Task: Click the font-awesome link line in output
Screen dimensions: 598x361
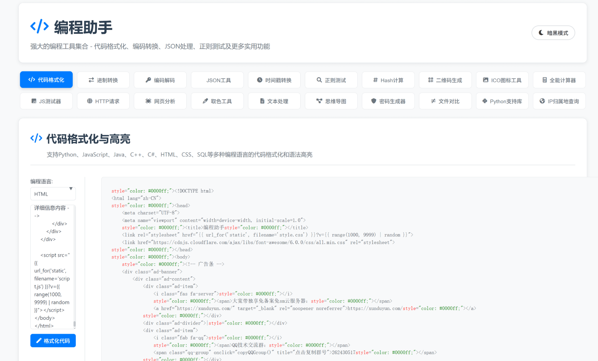Action: [258, 242]
